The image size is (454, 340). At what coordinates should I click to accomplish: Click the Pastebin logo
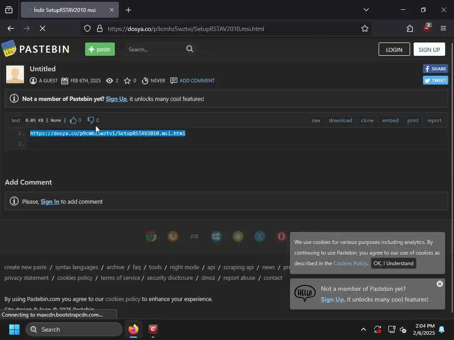tap(35, 49)
